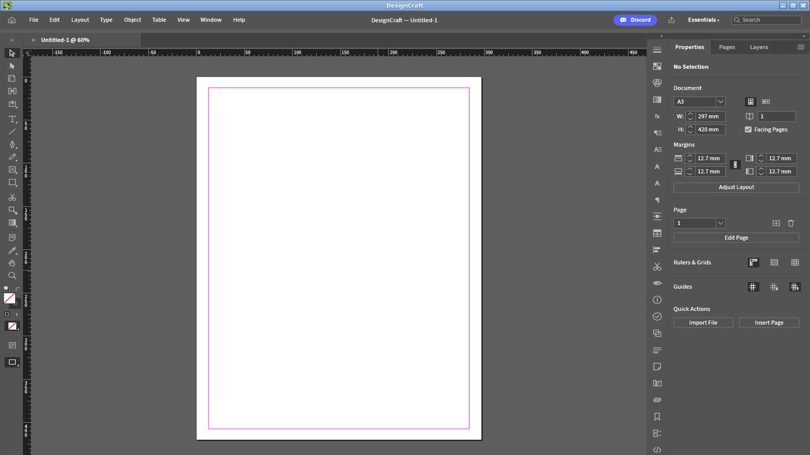Add a new page with plus icon
Screen dimensions: 810x455
tap(776, 223)
